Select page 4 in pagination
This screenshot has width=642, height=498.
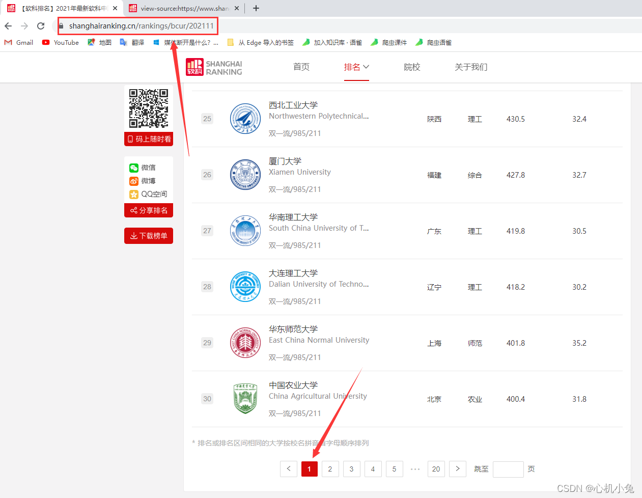tap(373, 469)
